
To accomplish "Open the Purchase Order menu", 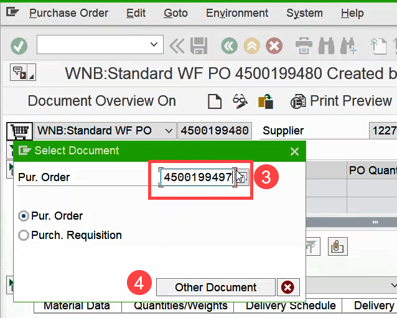I will tap(68, 13).
